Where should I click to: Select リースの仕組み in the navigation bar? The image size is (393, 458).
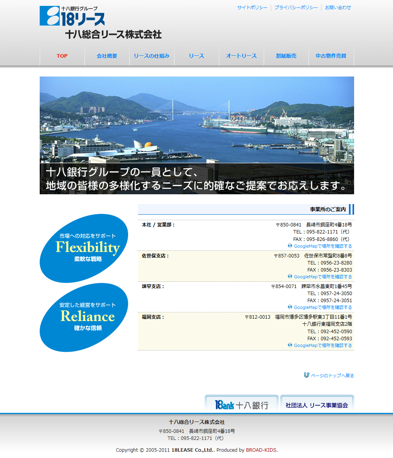(152, 56)
